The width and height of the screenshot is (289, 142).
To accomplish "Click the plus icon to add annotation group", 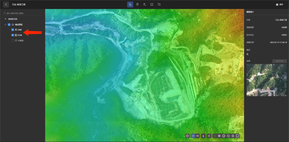I will (x=5, y=19).
